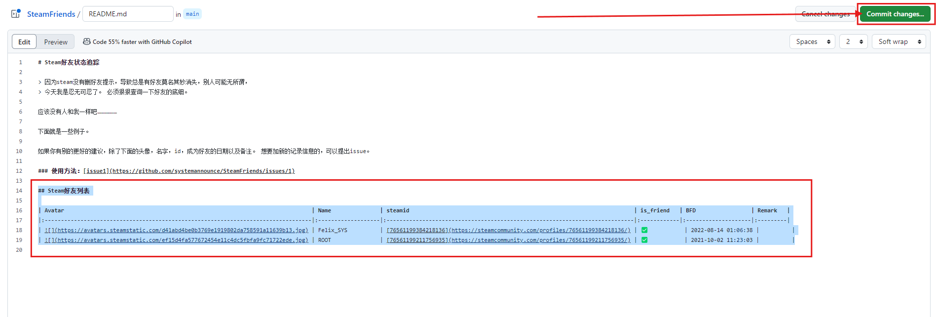Image resolution: width=936 pixels, height=317 pixels.
Task: Click the Remark column header
Action: coord(767,210)
